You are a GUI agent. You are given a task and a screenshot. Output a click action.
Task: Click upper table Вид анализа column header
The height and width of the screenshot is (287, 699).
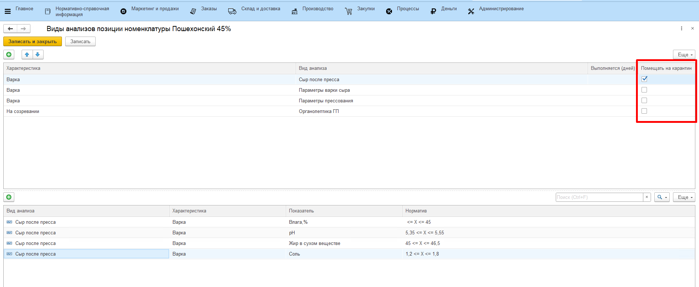(442, 68)
